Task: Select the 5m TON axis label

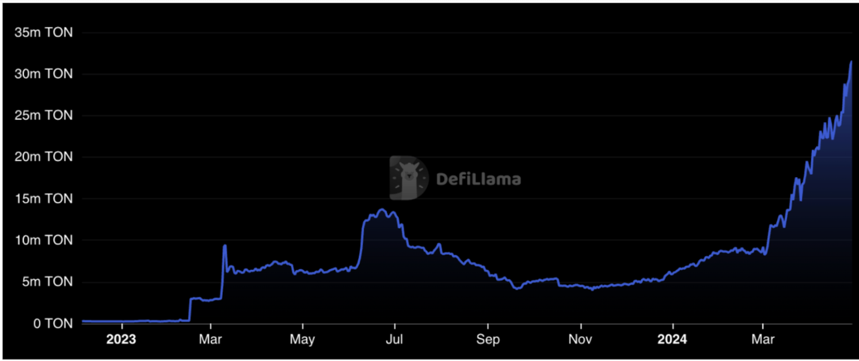Action: pos(44,282)
